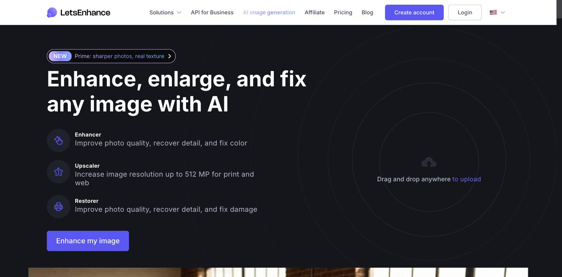Image resolution: width=562 pixels, height=277 pixels.
Task: Open the Affiliate page
Action: pos(315,13)
